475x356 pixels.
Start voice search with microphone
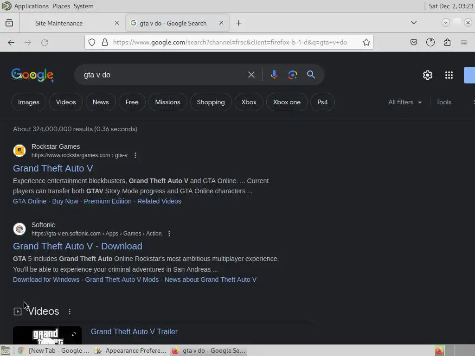click(274, 75)
